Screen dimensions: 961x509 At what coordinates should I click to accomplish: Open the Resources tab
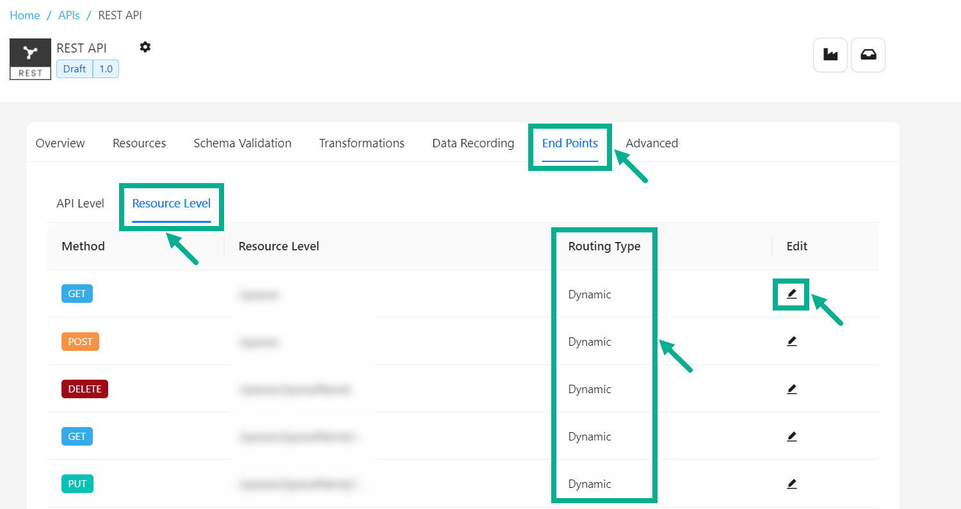[x=139, y=143]
